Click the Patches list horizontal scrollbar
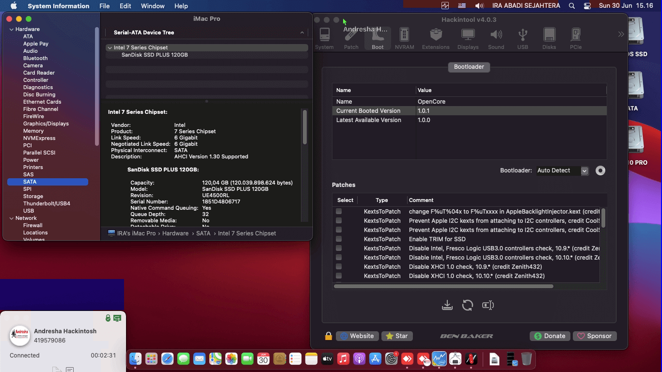Viewport: 662px width, 372px height. 443,286
